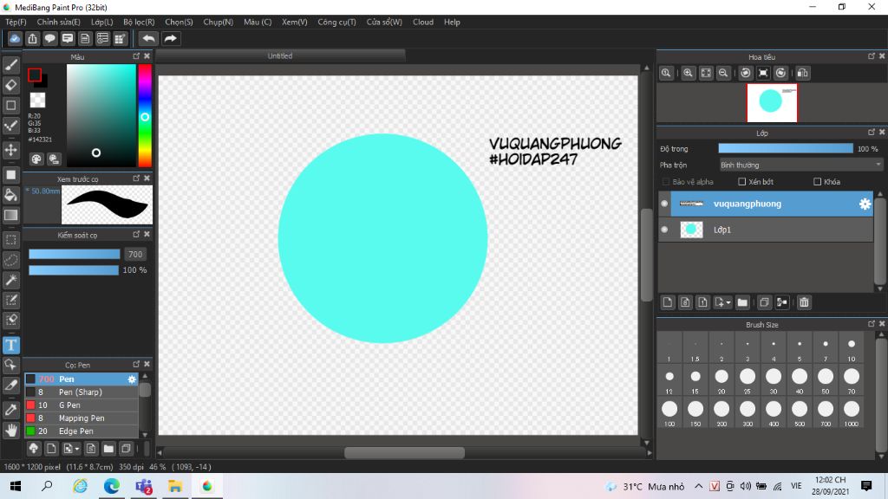This screenshot has width=888, height=499.
Task: Select the Bucket fill tool
Action: coord(10,195)
